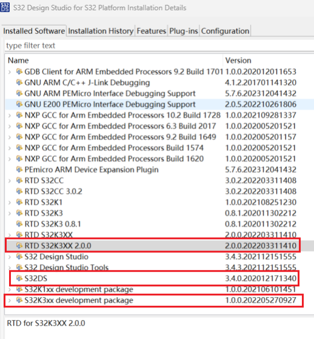Viewport: 314px width, 339px height.
Task: Select RTD S32CC 3.0.2 row name
Action: coord(53,191)
